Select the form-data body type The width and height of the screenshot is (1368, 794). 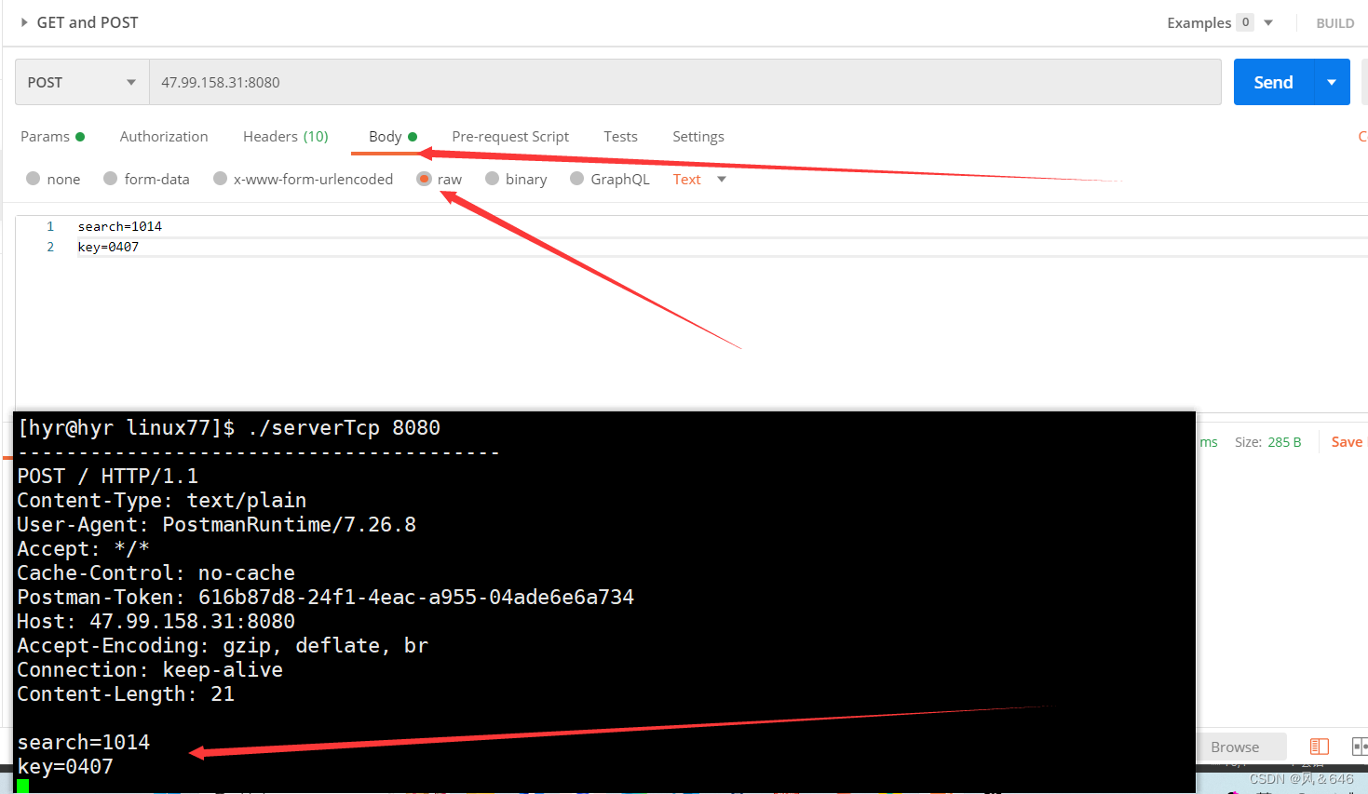point(146,179)
